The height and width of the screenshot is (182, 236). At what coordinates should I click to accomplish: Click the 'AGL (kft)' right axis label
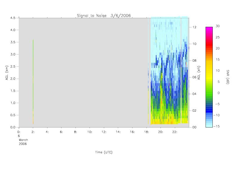click(x=199, y=73)
